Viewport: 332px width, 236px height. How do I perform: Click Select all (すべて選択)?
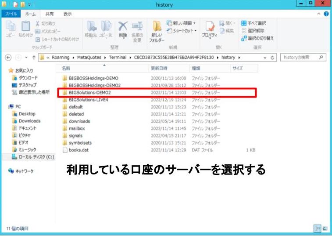253,23
